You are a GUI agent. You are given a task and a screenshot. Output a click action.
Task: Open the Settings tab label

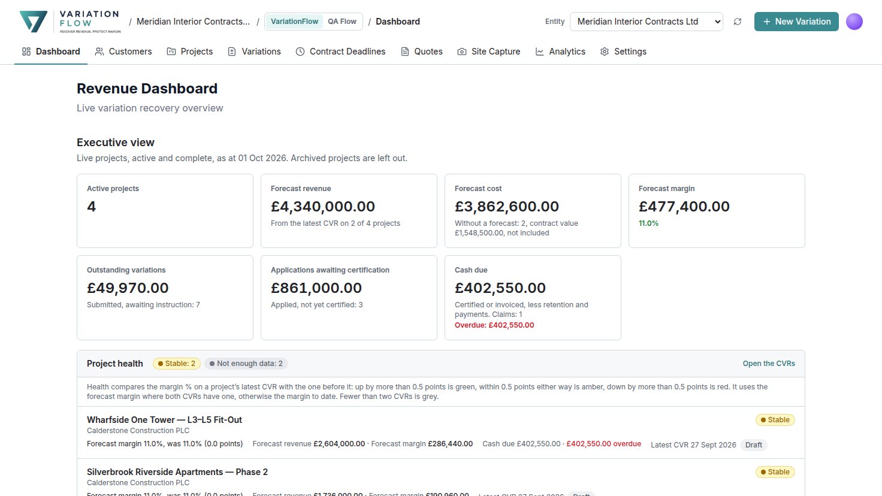pos(630,52)
